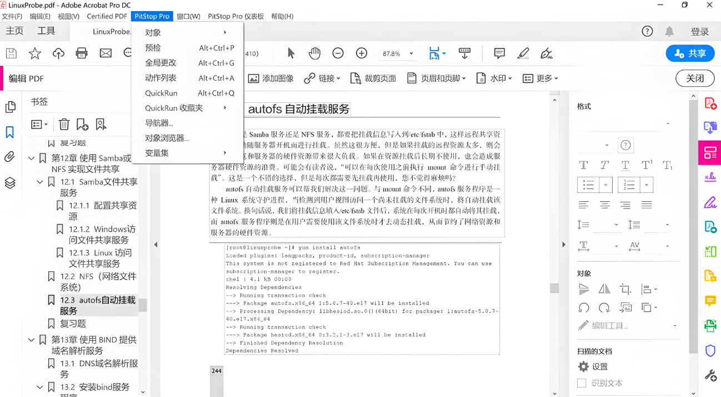
Task: Click the 共享 share button
Action: [689, 53]
